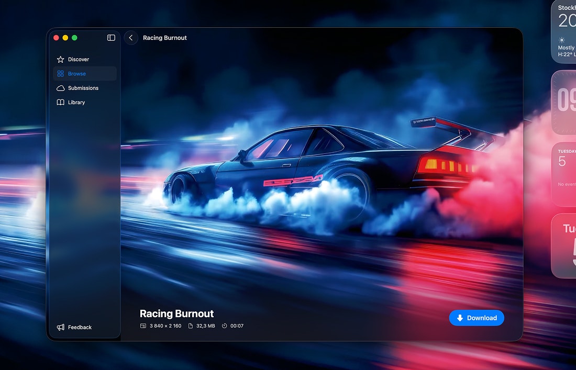Go back using the chevron beside Racing Burnout
576x370 pixels.
[130, 37]
